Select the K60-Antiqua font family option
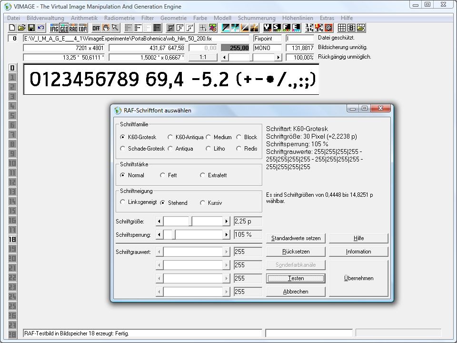Viewport: 457px width, 343px height. coord(170,137)
